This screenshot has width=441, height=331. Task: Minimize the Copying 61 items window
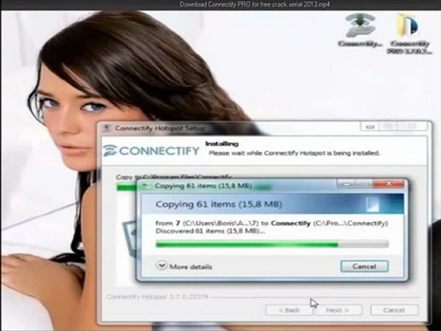[346, 184]
